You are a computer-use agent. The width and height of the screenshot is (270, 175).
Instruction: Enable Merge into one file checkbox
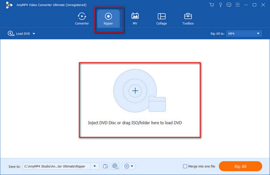coord(185,166)
